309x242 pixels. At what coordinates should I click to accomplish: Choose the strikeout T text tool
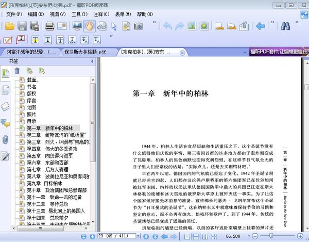click(60, 40)
